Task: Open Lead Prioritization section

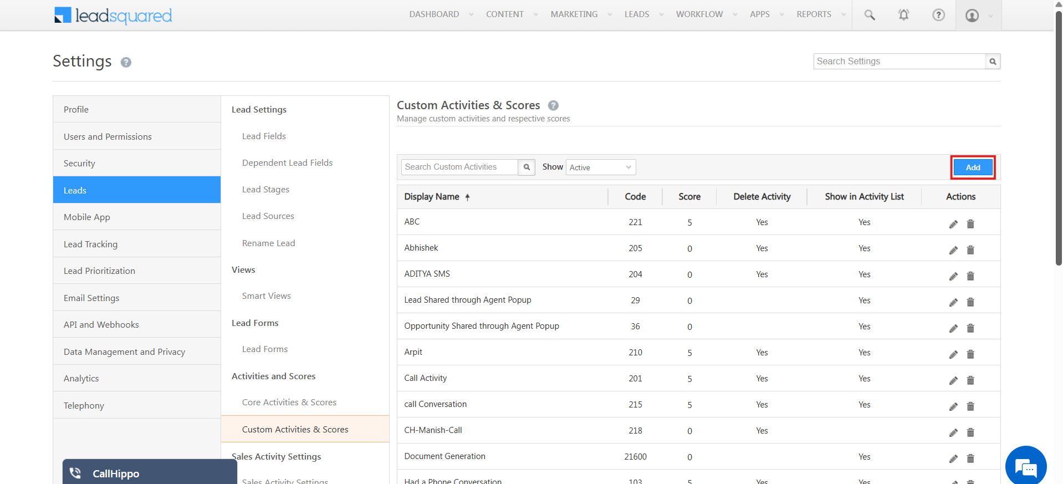Action: (x=137, y=271)
